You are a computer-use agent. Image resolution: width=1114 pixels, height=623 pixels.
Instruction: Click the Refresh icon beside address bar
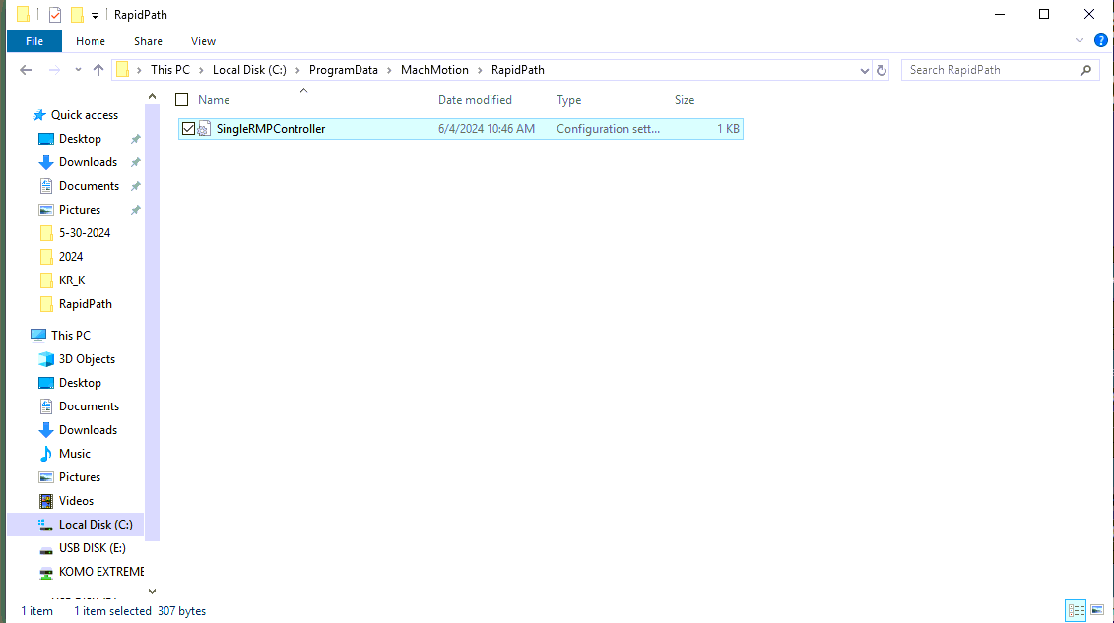pyautogui.click(x=882, y=70)
